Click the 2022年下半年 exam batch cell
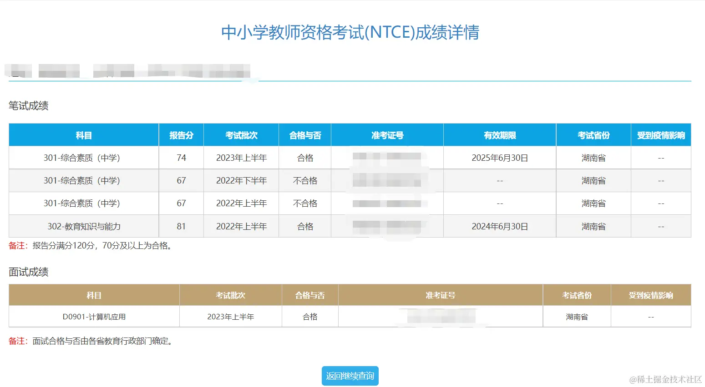 (x=241, y=181)
